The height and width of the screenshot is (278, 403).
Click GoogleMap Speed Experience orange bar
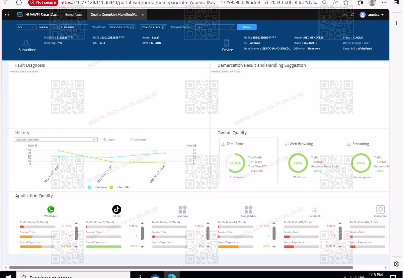pyautogui.click(x=235, y=246)
